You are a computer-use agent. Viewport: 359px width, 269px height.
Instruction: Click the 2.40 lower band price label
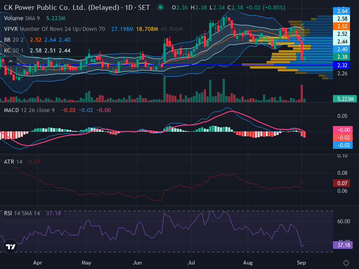[x=341, y=49]
